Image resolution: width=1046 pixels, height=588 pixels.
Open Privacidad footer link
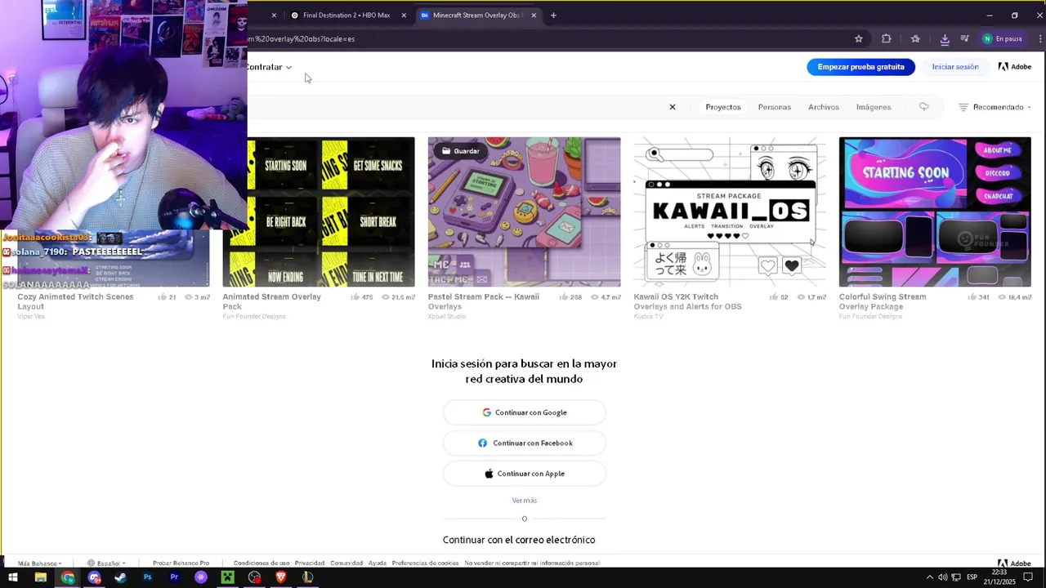click(x=310, y=563)
